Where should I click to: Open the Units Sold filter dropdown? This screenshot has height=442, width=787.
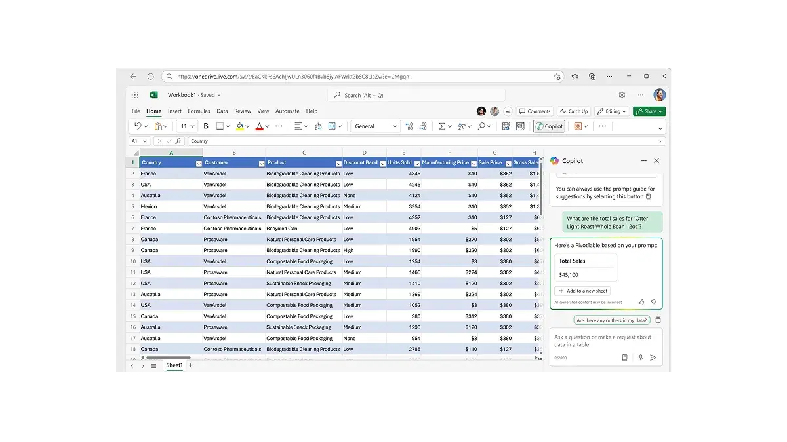417,163
